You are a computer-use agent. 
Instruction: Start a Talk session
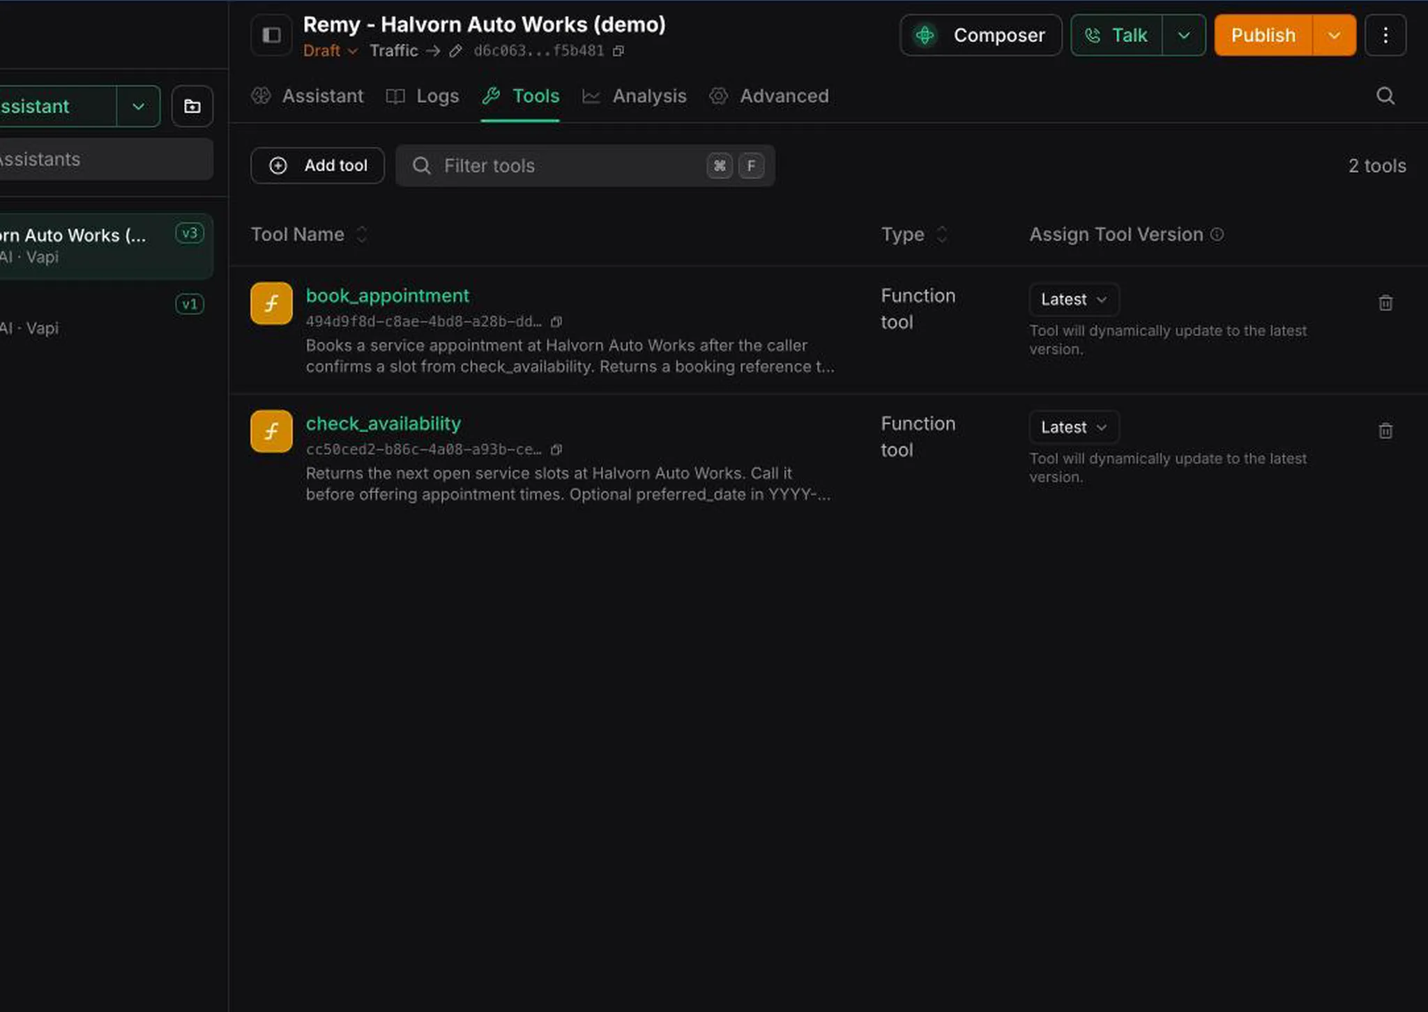click(x=1117, y=35)
